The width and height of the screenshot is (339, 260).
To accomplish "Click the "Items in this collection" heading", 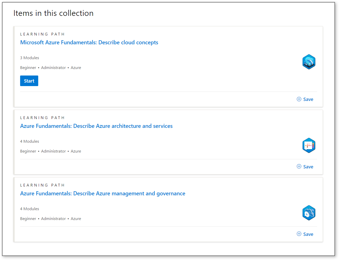I will pyautogui.click(x=53, y=13).
